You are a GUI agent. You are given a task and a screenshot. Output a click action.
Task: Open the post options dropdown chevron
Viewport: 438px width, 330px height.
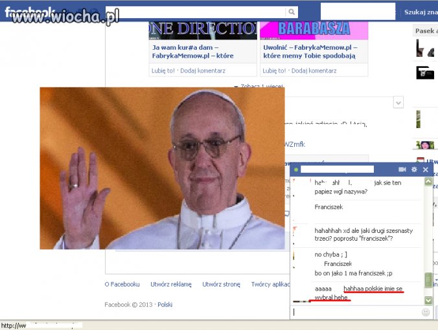[398, 103]
